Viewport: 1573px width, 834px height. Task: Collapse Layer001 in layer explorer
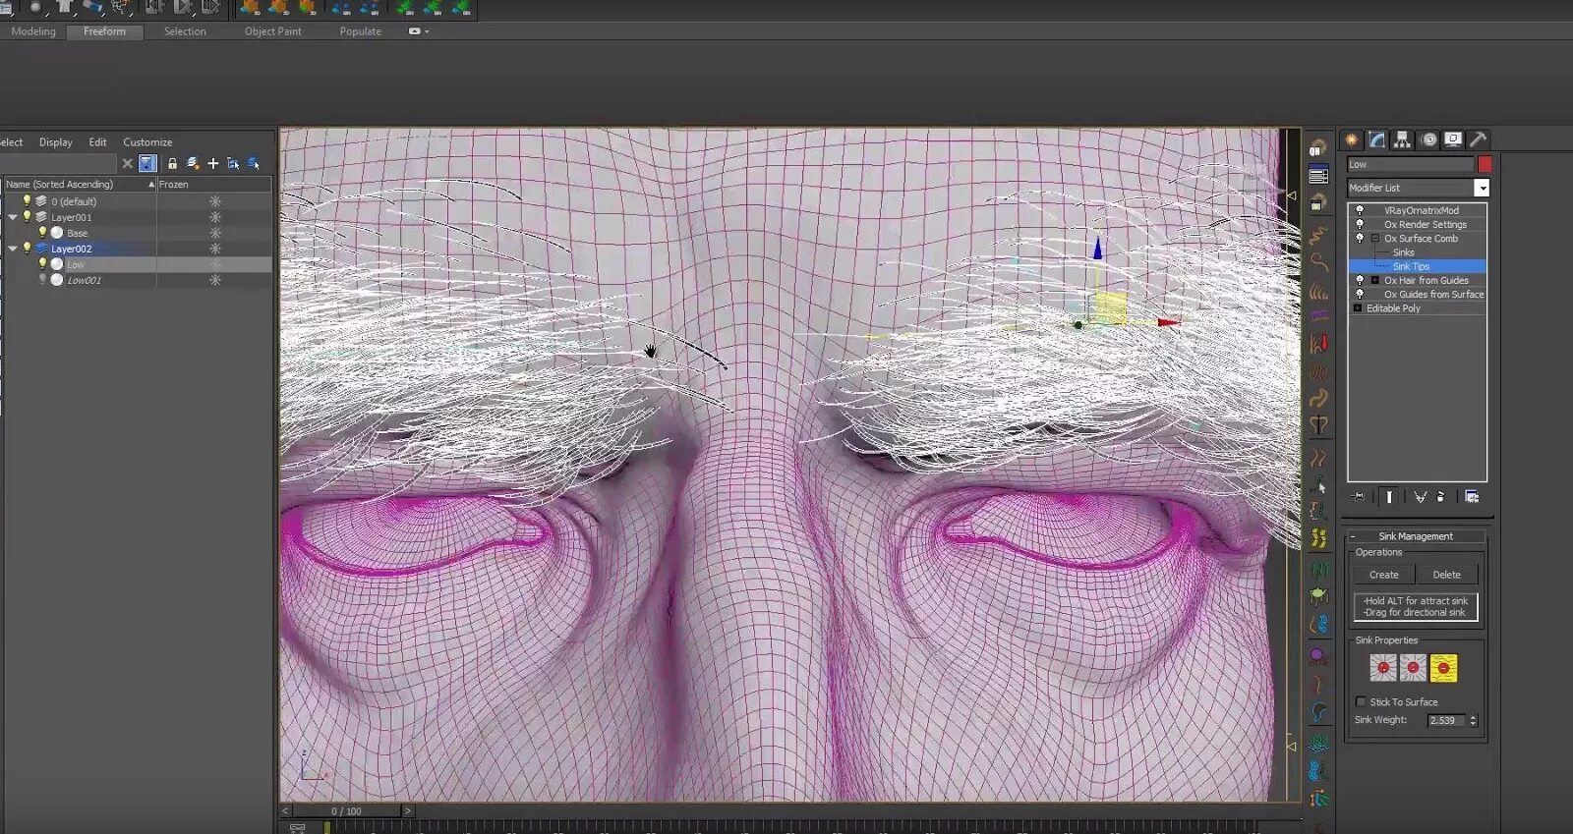(x=12, y=217)
